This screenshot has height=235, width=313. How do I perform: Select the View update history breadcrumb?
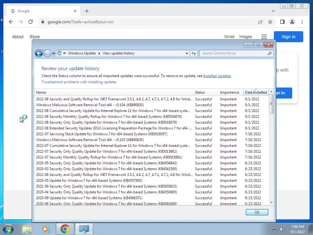click(119, 53)
